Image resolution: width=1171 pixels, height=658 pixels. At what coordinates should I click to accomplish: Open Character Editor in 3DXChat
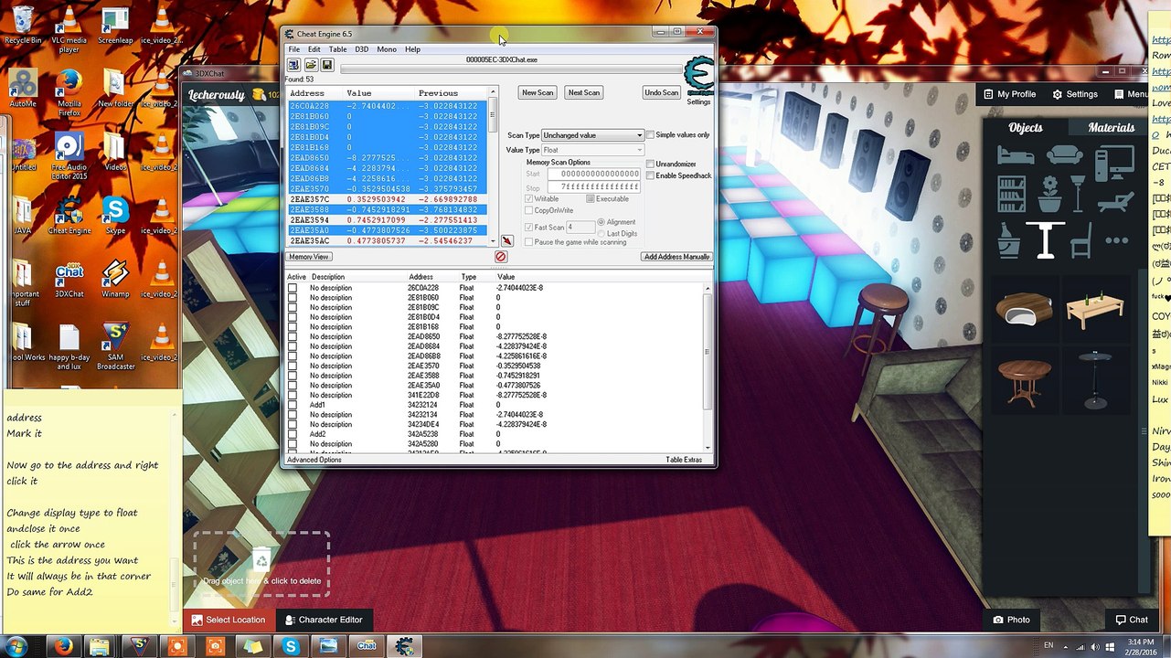click(x=323, y=620)
